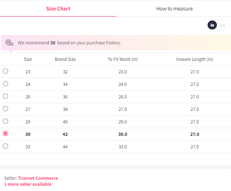
Task: Select size 24 radio button
Action: pyautogui.click(x=6, y=84)
